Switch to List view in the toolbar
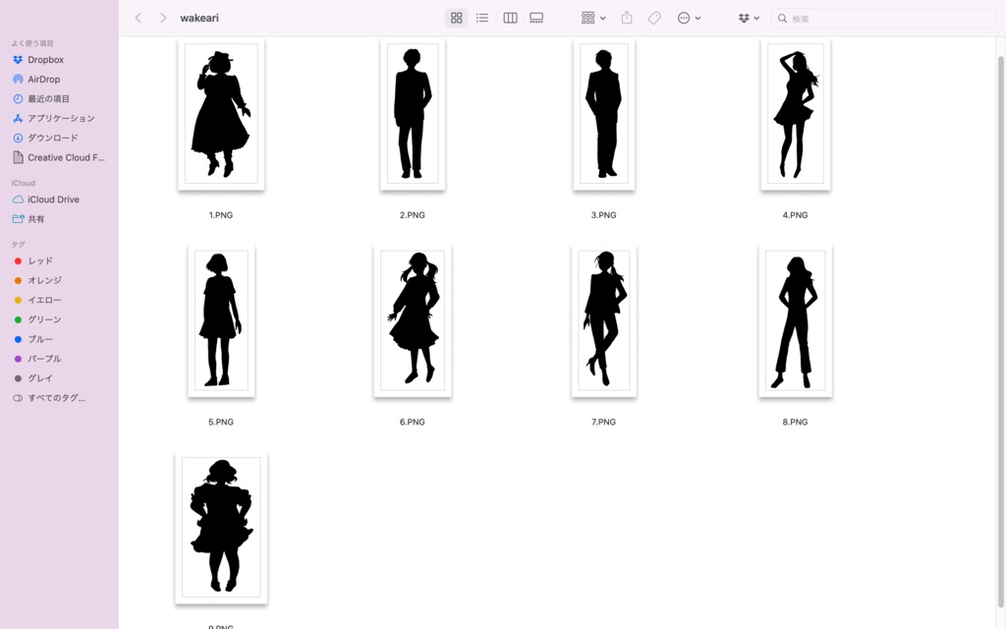The width and height of the screenshot is (1006, 629). [x=481, y=17]
